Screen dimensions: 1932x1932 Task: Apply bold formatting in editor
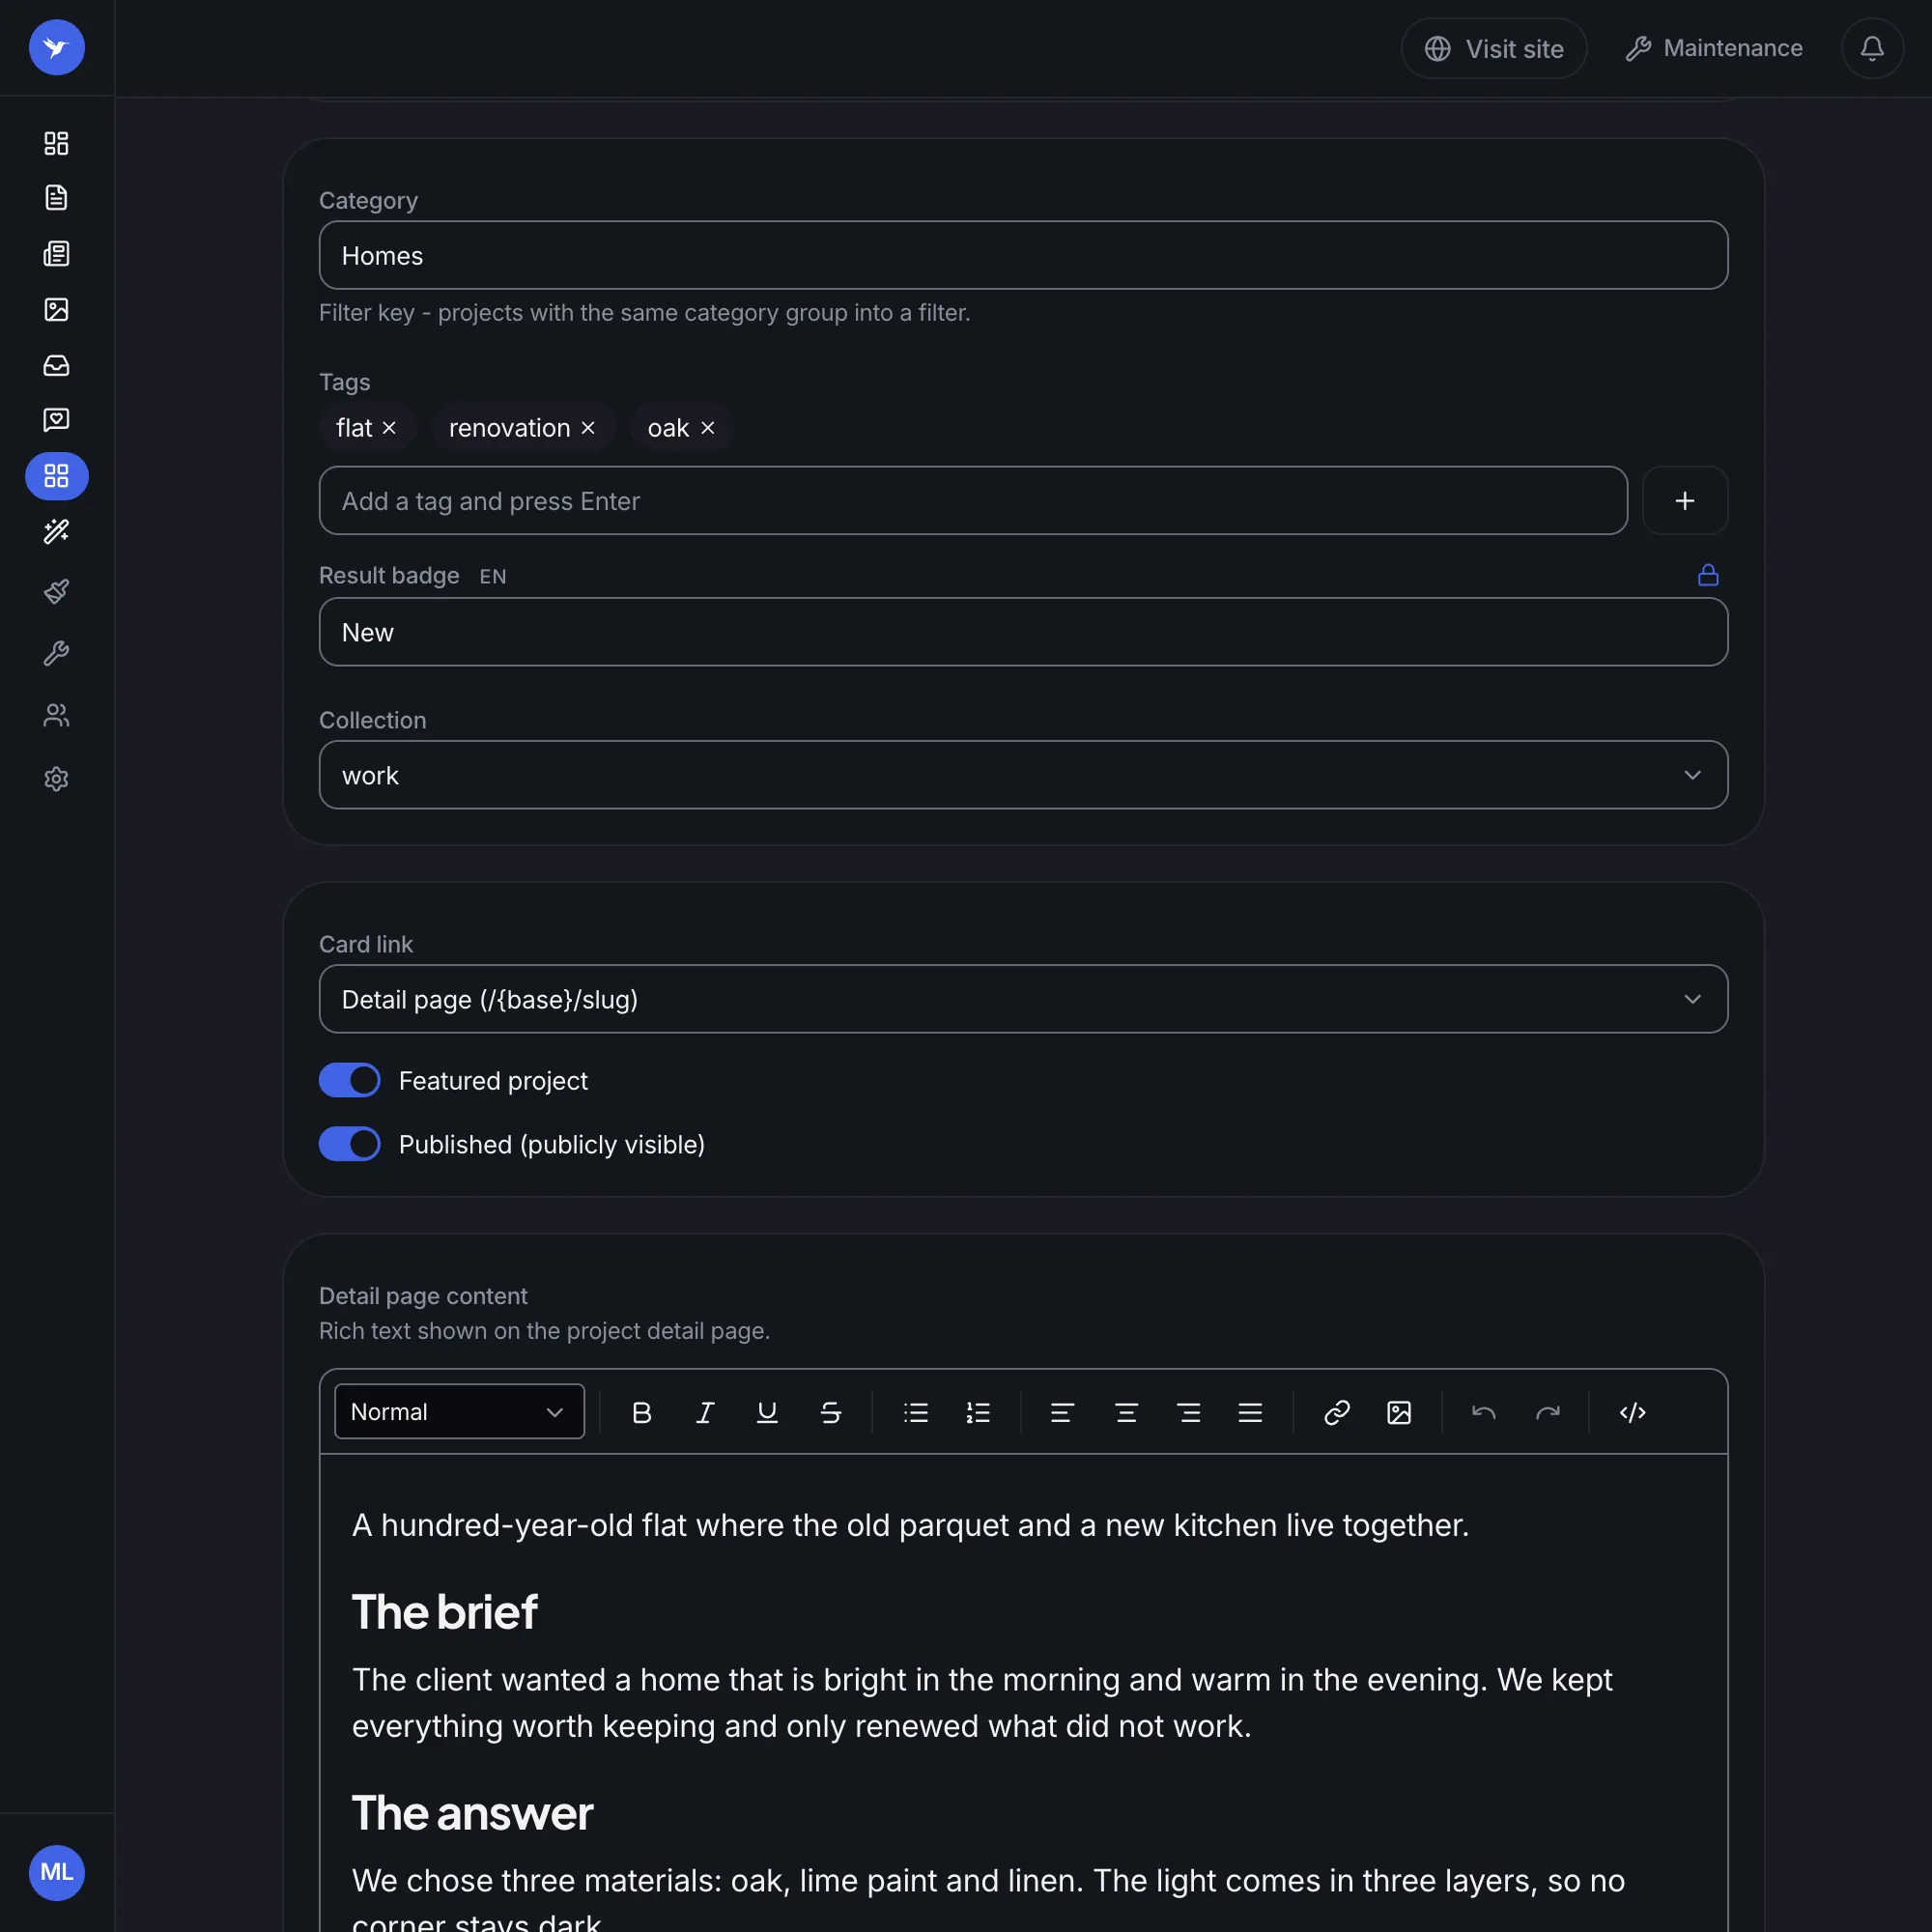point(642,1412)
